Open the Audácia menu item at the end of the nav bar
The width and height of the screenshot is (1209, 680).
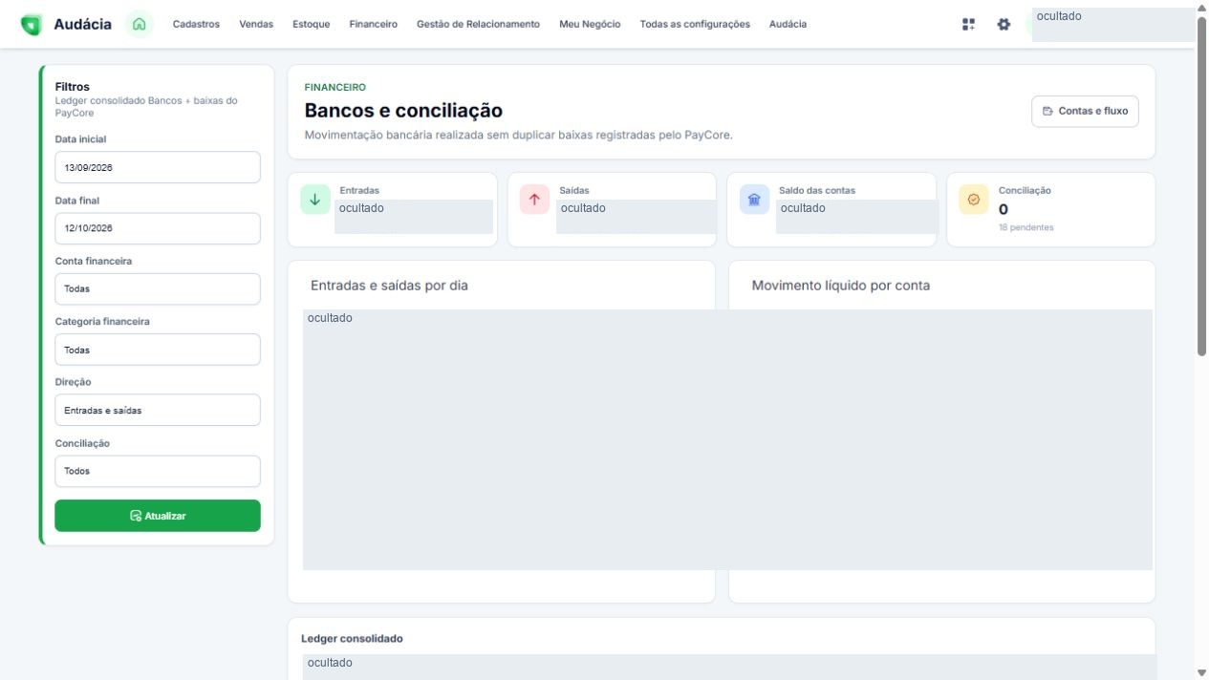[788, 24]
